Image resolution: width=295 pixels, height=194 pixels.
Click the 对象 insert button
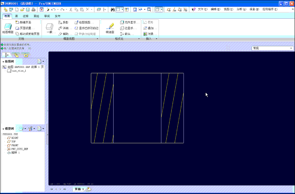(x=150, y=34)
